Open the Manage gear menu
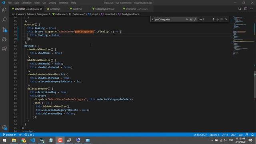 (x=4, y=127)
